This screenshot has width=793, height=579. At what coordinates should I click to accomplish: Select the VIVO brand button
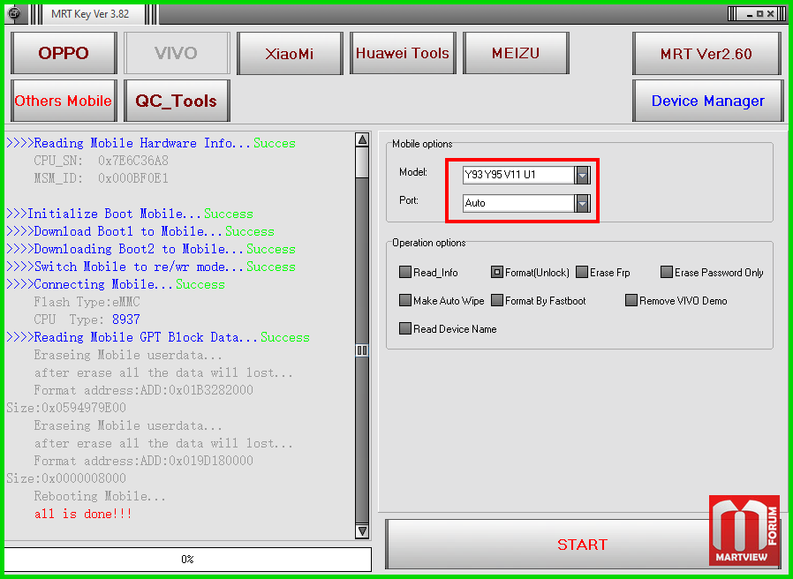click(177, 53)
